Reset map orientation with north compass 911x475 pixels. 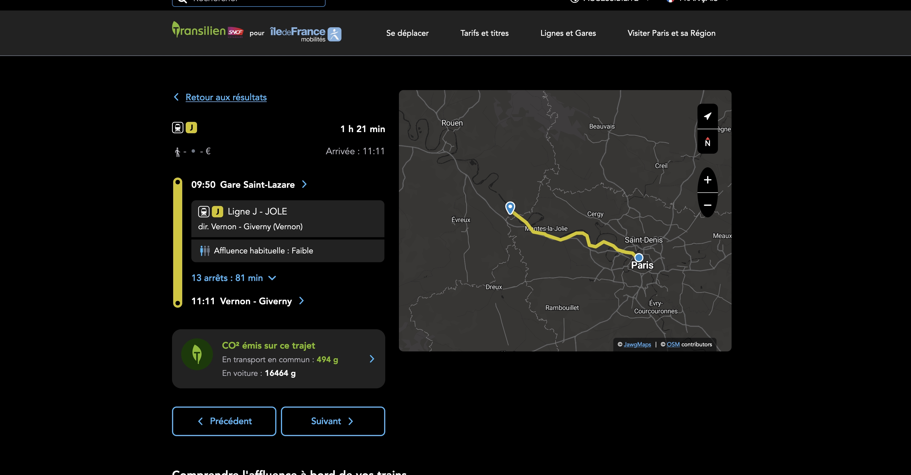click(707, 142)
